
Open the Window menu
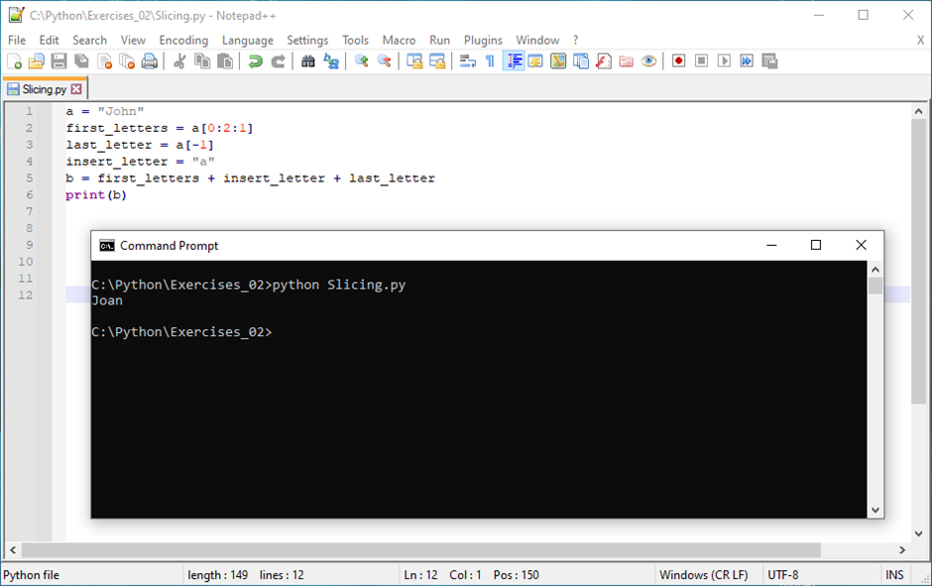537,40
